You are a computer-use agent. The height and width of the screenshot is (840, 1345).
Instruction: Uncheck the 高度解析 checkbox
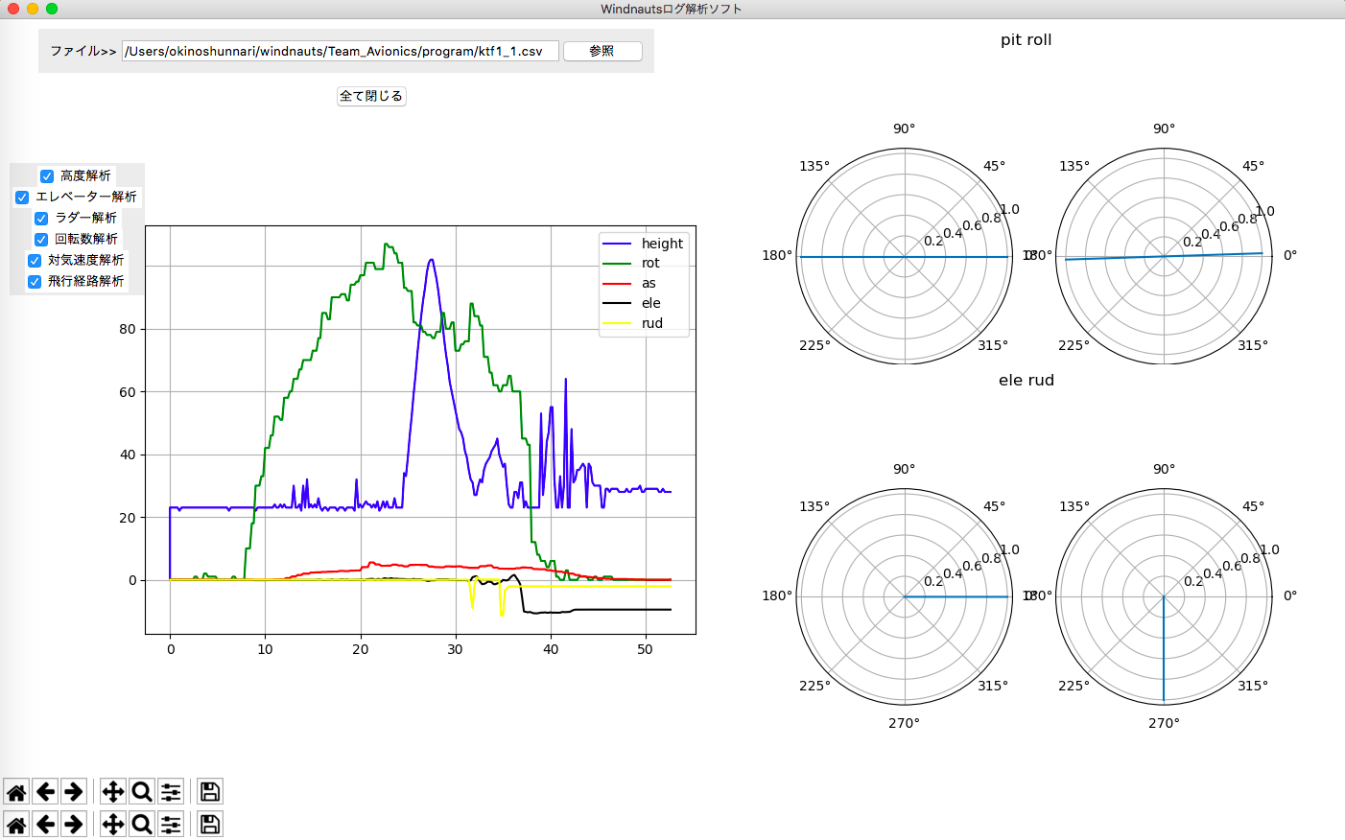point(47,175)
